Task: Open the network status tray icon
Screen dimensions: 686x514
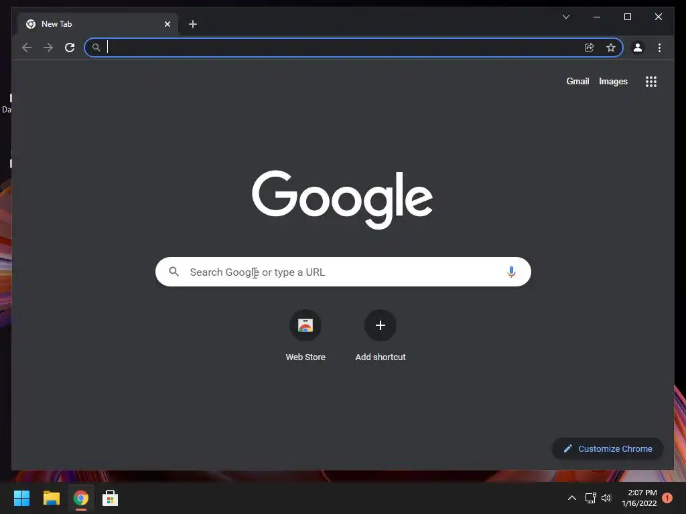Action: 591,498
